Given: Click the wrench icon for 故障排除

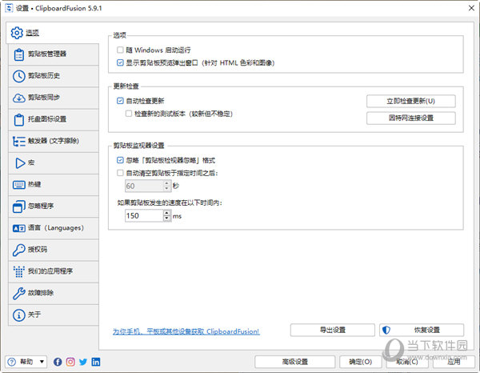Looking at the screenshot, I should tap(18, 294).
